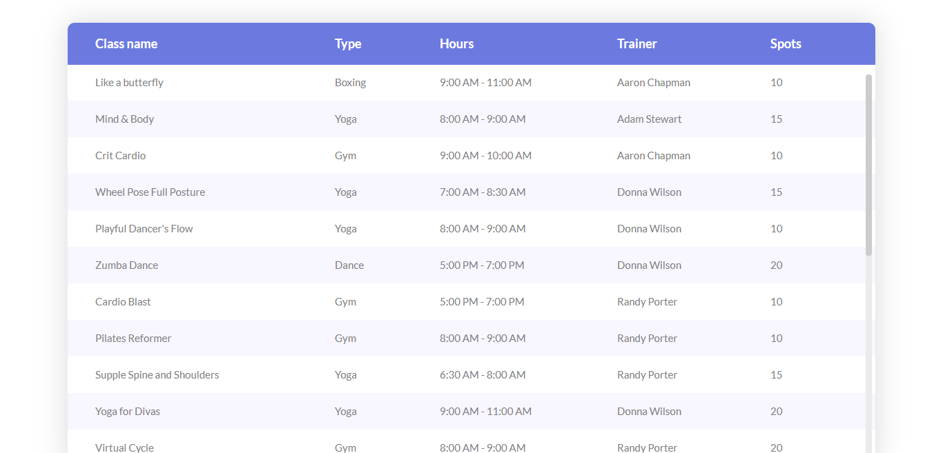Click the Spots column header
This screenshot has width=943, height=453.
click(786, 44)
